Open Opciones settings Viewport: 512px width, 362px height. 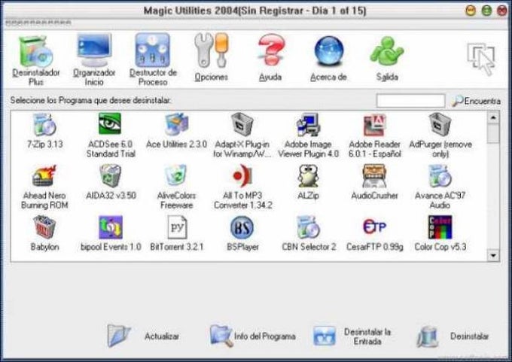point(212,58)
